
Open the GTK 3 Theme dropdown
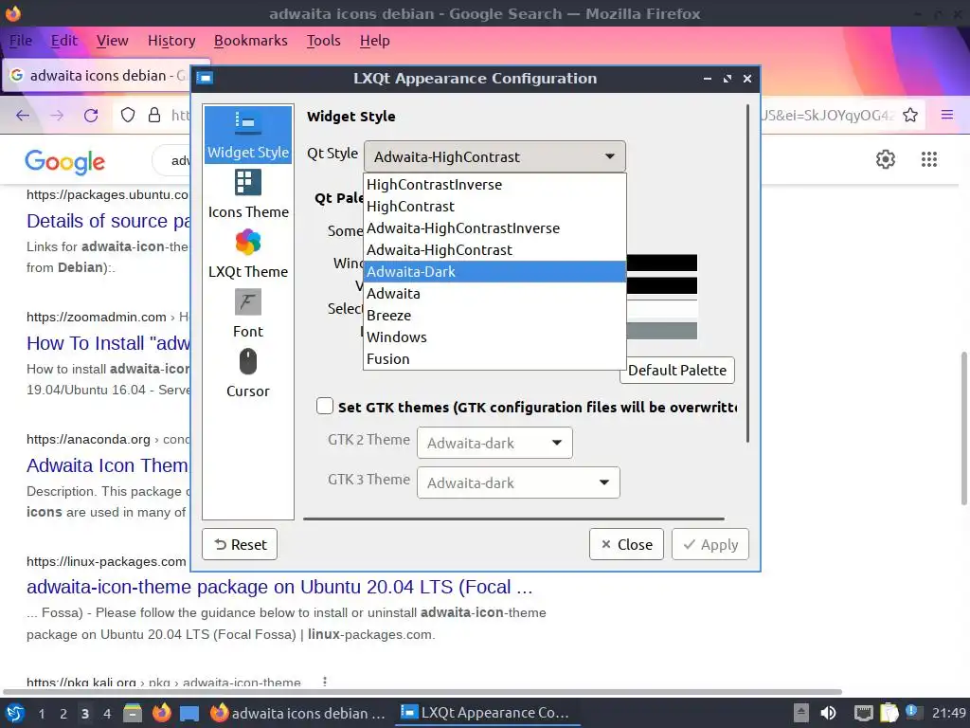coord(518,482)
